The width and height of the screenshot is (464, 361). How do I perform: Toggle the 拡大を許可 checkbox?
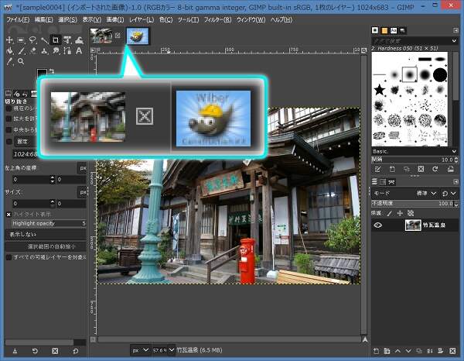tap(9, 119)
